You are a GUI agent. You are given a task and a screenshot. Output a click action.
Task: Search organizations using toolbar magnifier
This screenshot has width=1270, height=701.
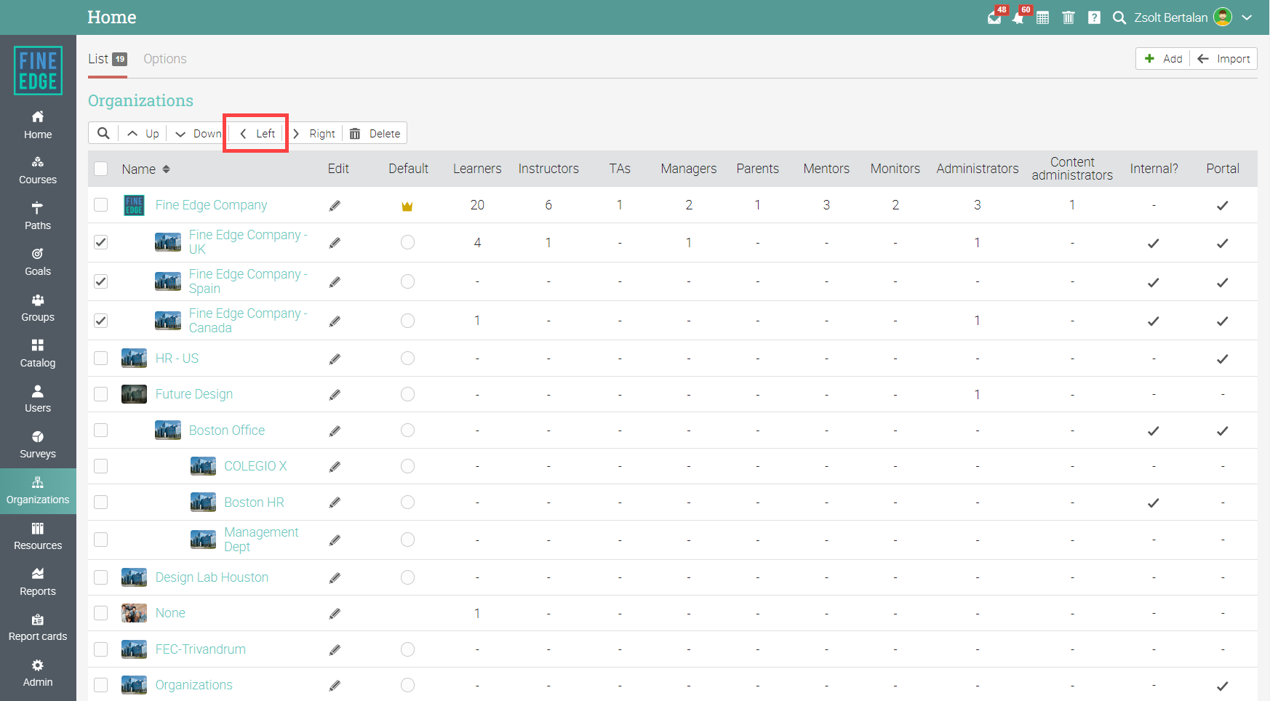(103, 133)
